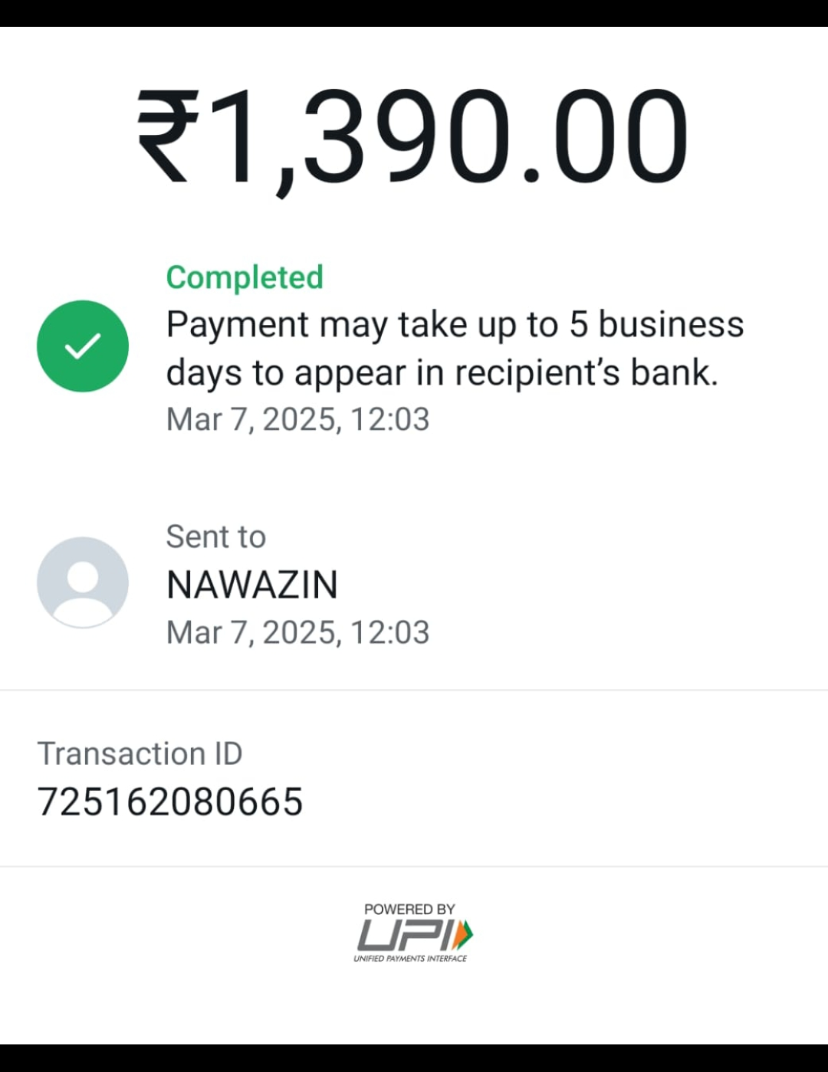
Task: Tap the divider line above Transaction ID
Action: click(414, 690)
